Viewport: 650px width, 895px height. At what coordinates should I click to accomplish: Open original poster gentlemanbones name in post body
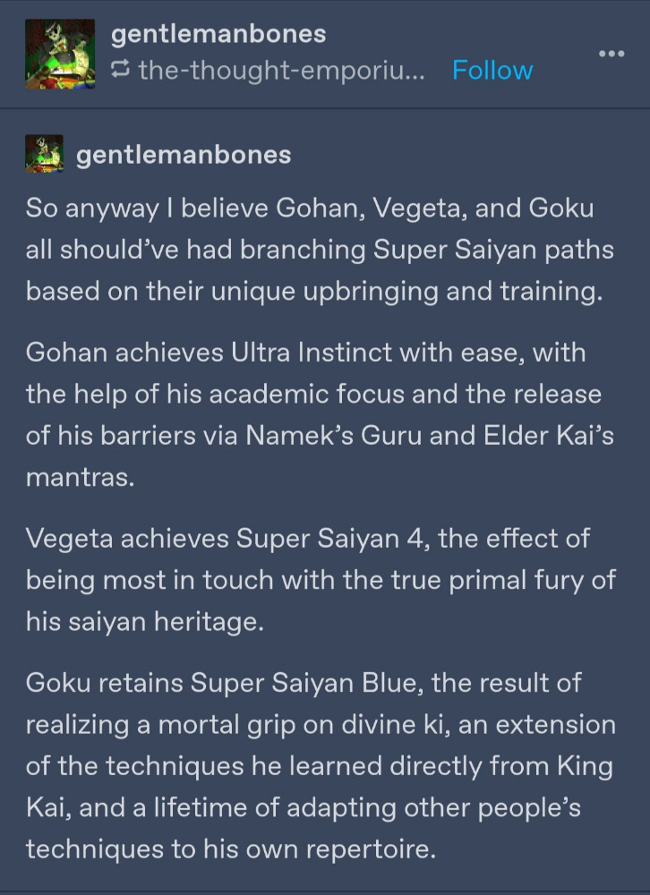point(184,154)
